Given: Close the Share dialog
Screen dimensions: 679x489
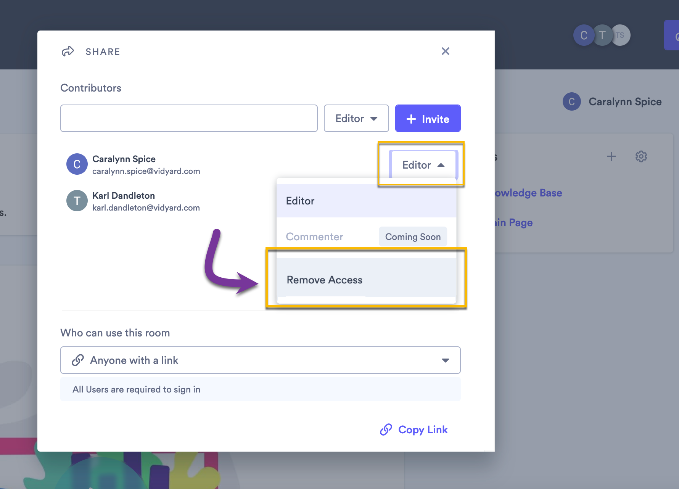Looking at the screenshot, I should click(x=445, y=51).
